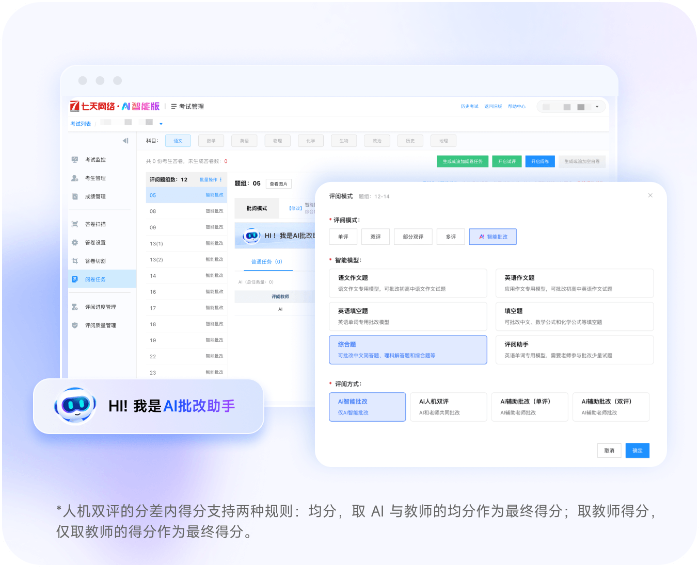The width and height of the screenshot is (699, 567).
Task: Select Ai辅助批改（双评） method
Action: [x=611, y=407]
